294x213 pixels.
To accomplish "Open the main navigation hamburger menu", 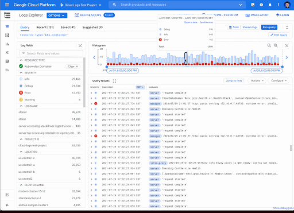I will 7,5.
